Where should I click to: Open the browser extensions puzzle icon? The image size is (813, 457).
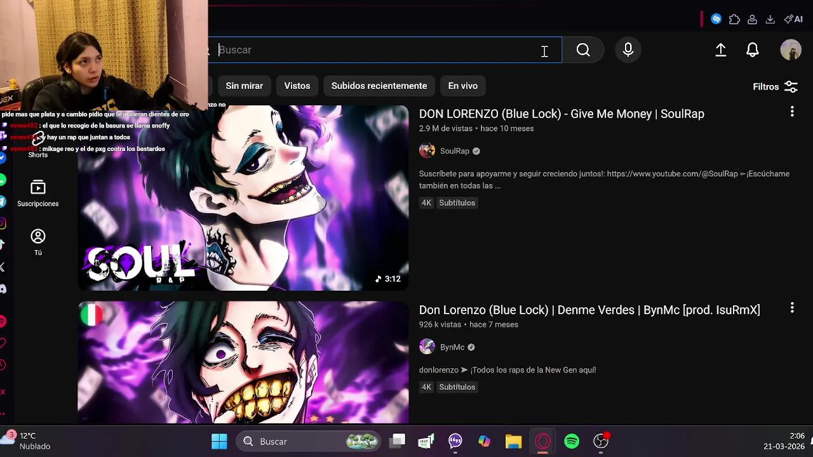coord(734,19)
